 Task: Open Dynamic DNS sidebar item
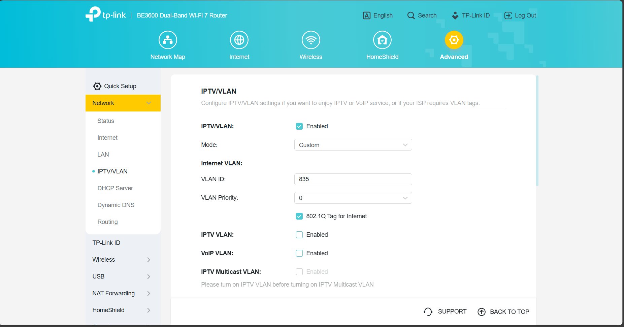pyautogui.click(x=116, y=205)
